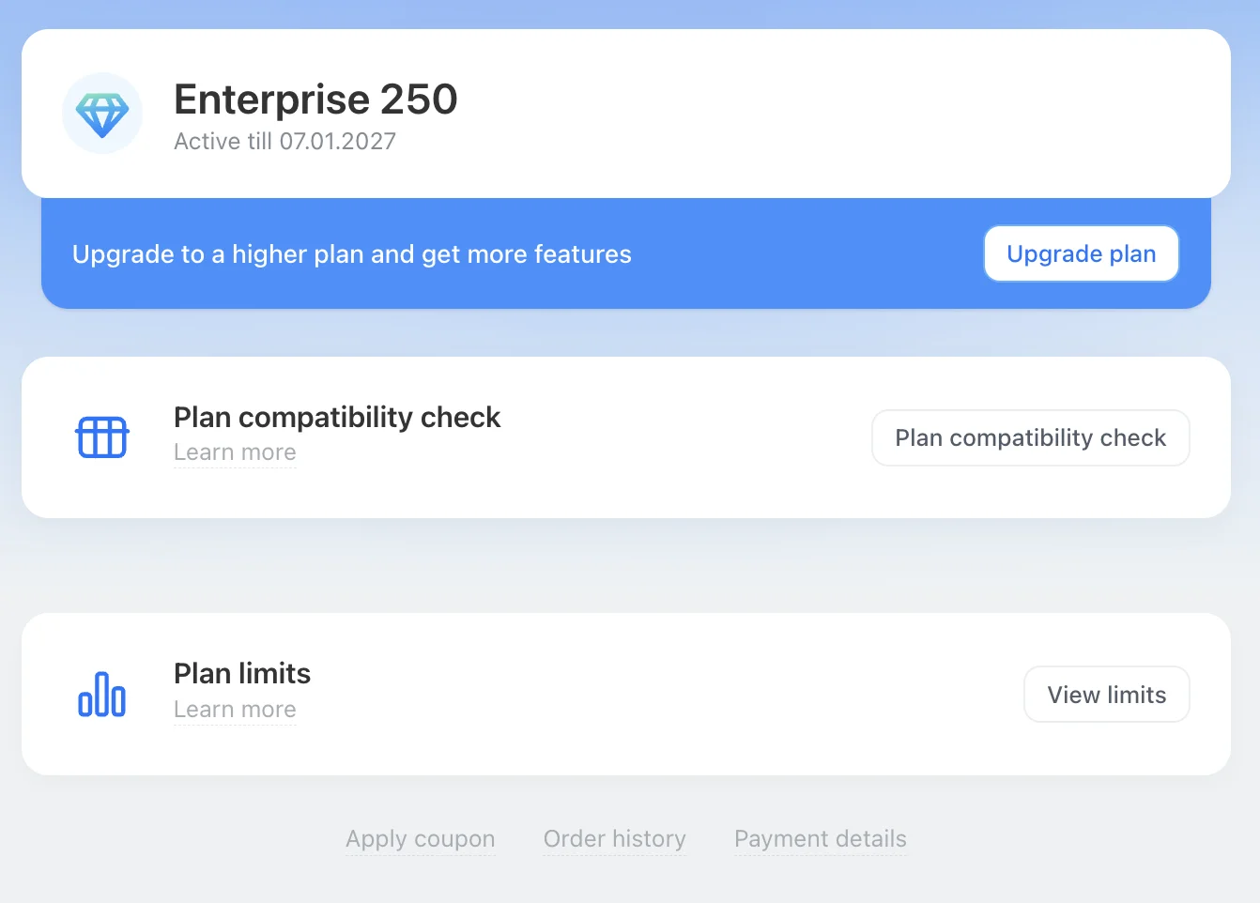
Task: Click the diamond plan icon
Action: coord(102,114)
